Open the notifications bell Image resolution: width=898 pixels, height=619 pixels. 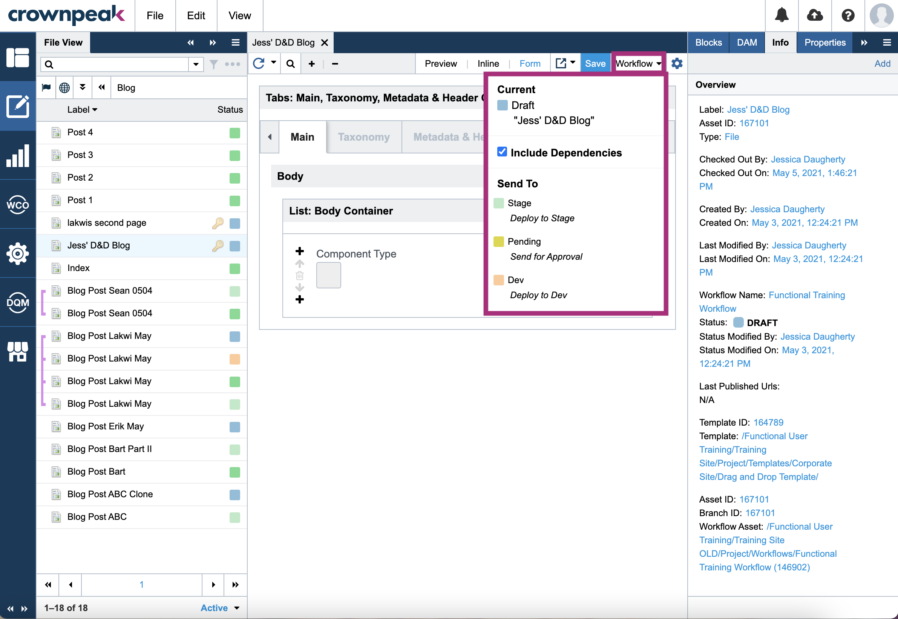(782, 15)
